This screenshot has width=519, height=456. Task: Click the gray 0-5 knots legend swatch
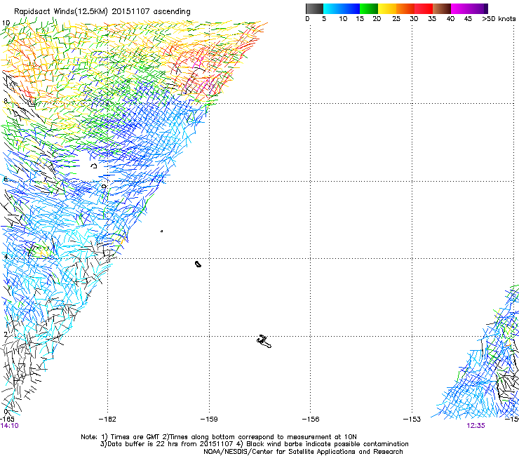(x=314, y=8)
